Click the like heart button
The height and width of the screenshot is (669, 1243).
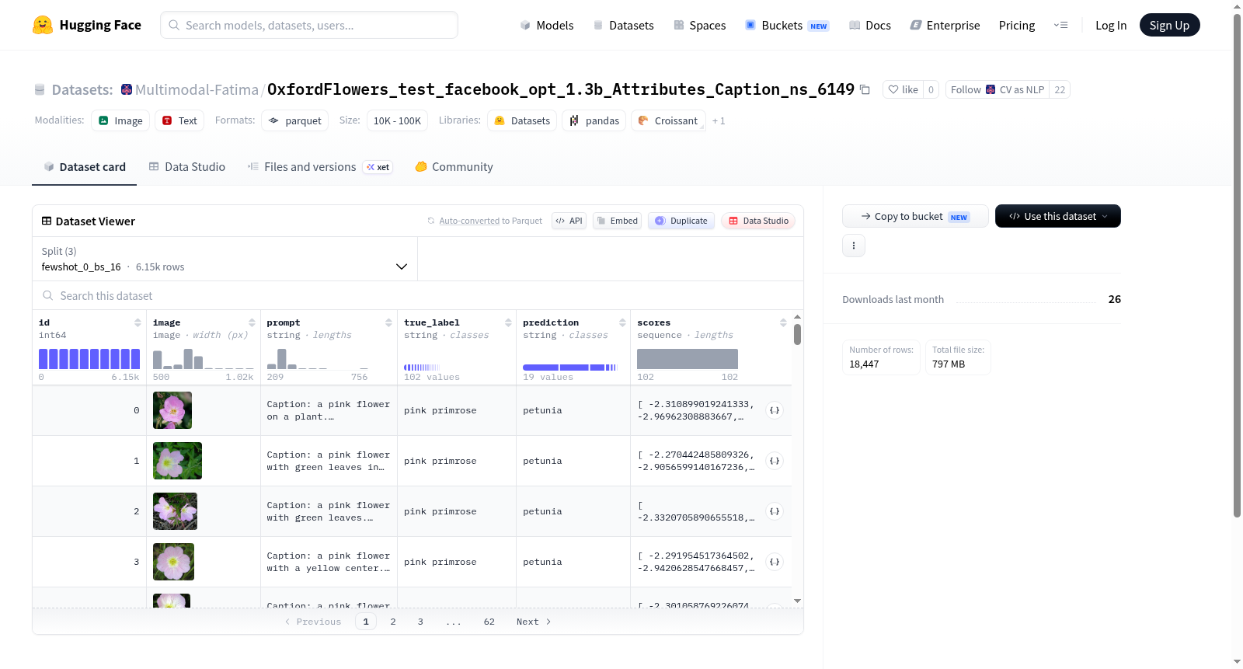(x=904, y=89)
